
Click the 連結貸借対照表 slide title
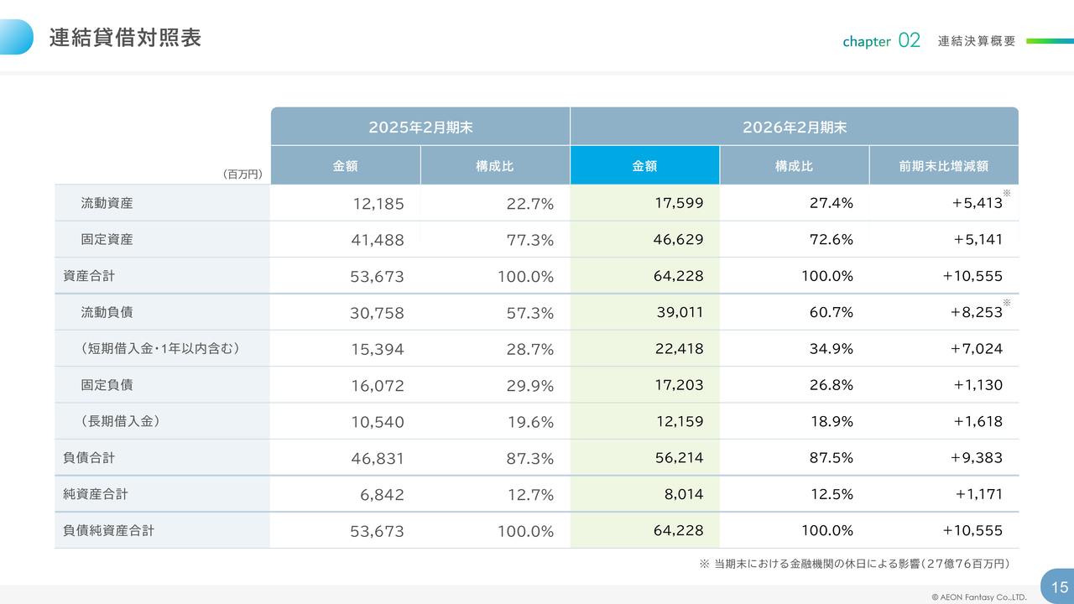tap(125, 38)
